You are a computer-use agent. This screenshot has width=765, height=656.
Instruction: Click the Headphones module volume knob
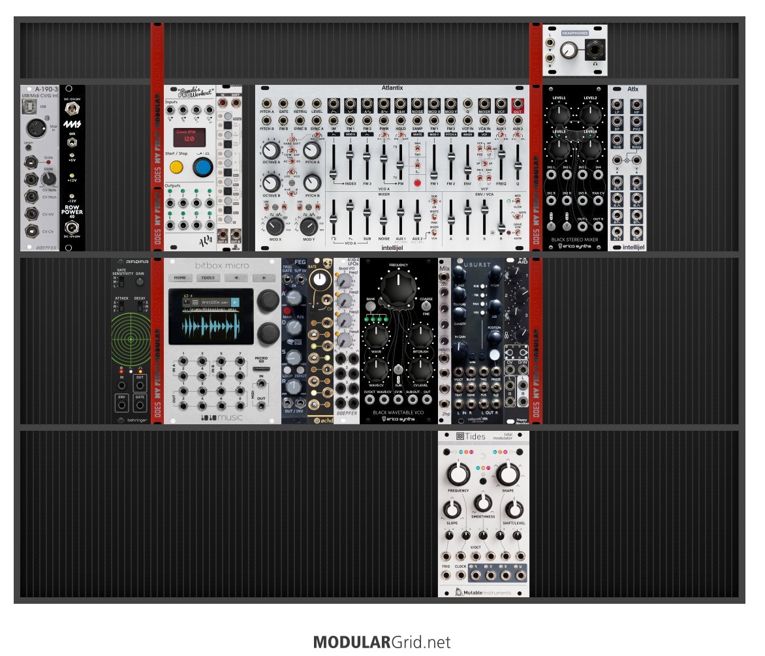tap(569, 50)
